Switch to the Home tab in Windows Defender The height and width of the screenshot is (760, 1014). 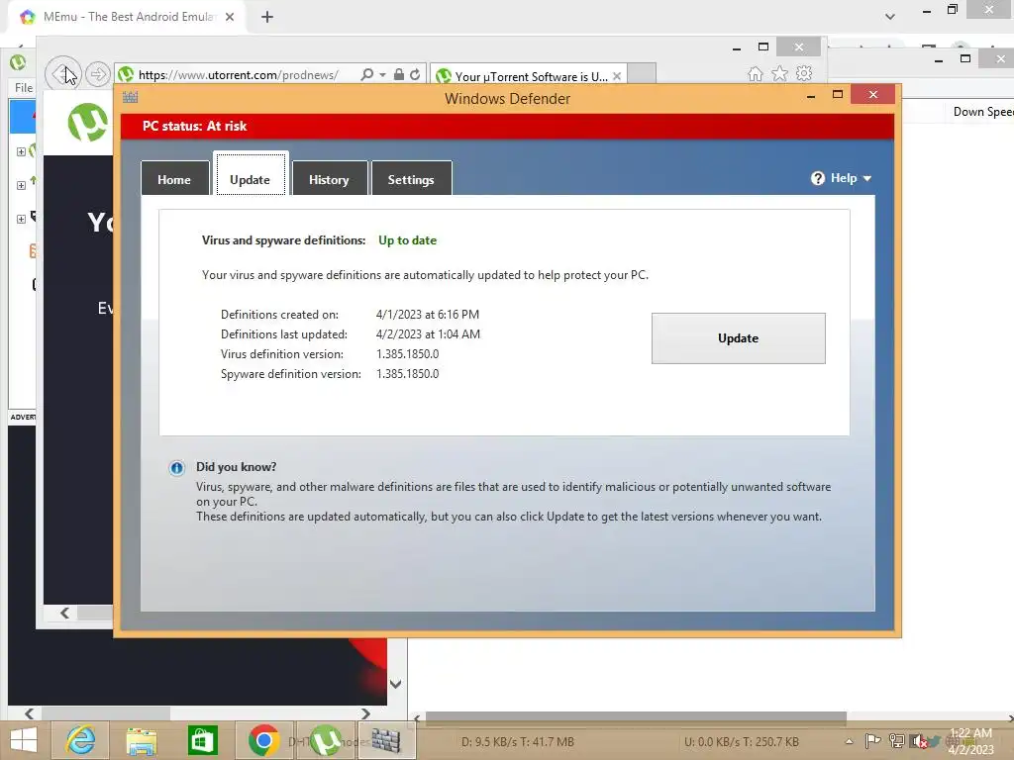point(174,179)
